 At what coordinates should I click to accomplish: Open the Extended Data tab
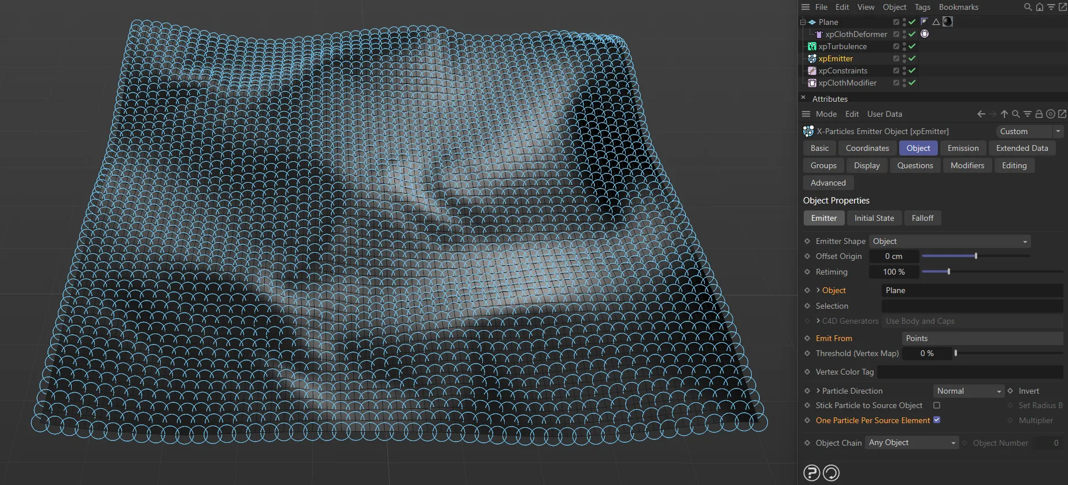pyautogui.click(x=1022, y=148)
